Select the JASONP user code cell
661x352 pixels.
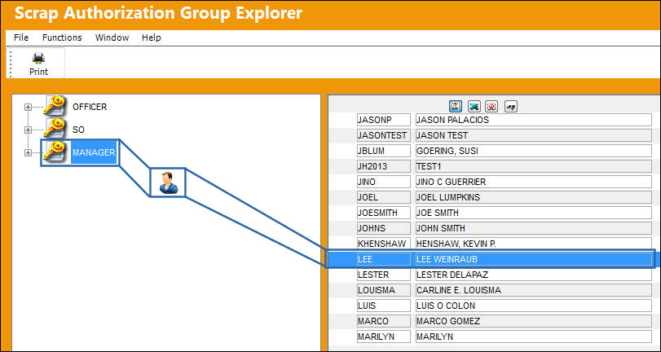click(x=384, y=120)
